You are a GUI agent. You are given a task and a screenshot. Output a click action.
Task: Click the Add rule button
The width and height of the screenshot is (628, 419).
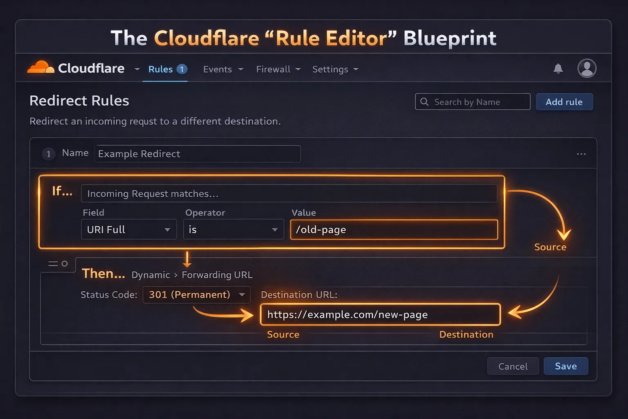point(564,101)
